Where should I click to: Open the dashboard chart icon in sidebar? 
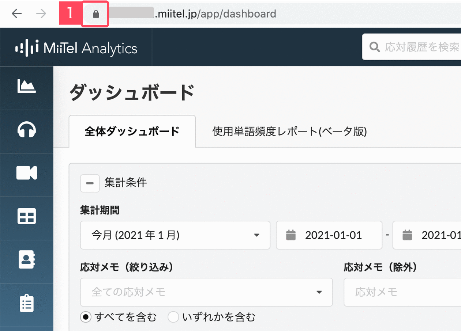27,86
